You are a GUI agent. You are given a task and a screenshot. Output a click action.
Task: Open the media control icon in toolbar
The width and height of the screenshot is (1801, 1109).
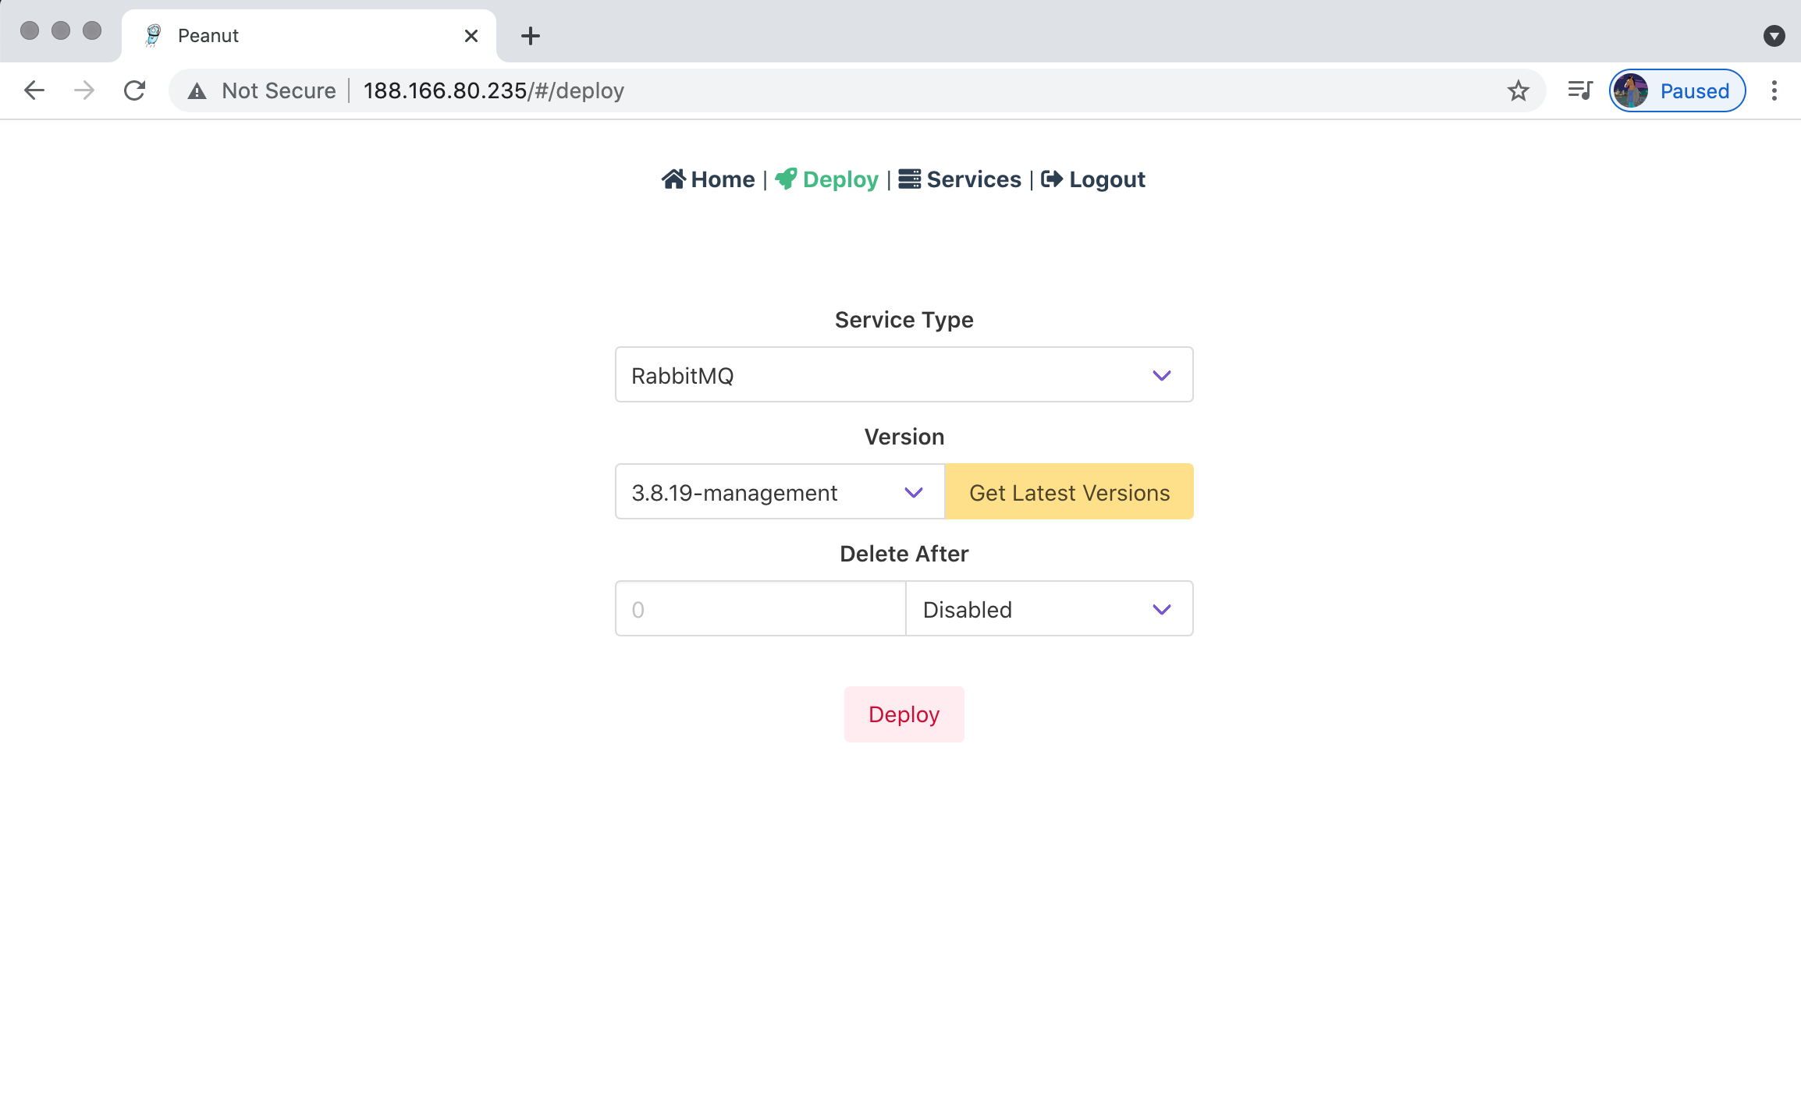pos(1580,90)
